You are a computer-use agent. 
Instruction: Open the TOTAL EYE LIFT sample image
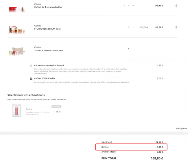(x=17, y=110)
